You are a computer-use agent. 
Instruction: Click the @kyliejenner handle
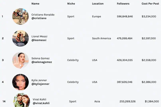point(40,84)
